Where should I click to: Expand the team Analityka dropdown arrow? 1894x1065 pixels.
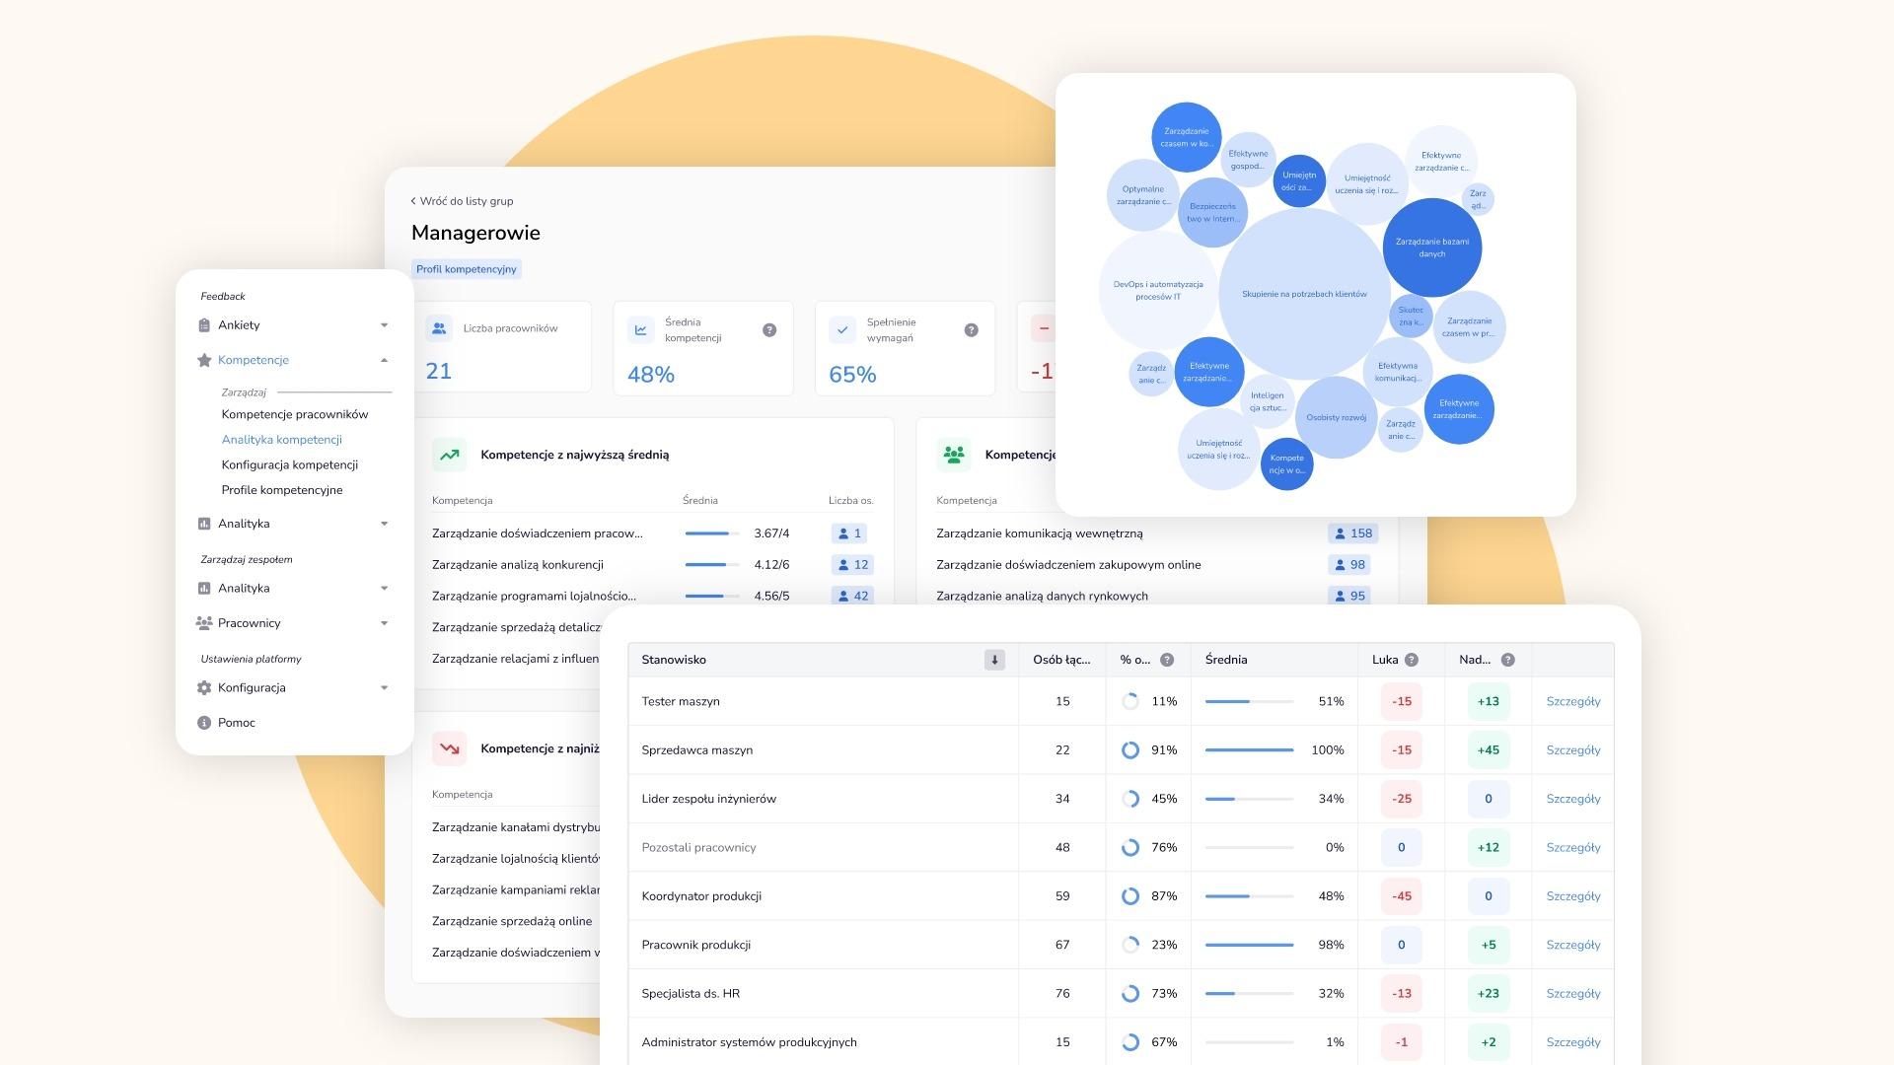pos(384,589)
